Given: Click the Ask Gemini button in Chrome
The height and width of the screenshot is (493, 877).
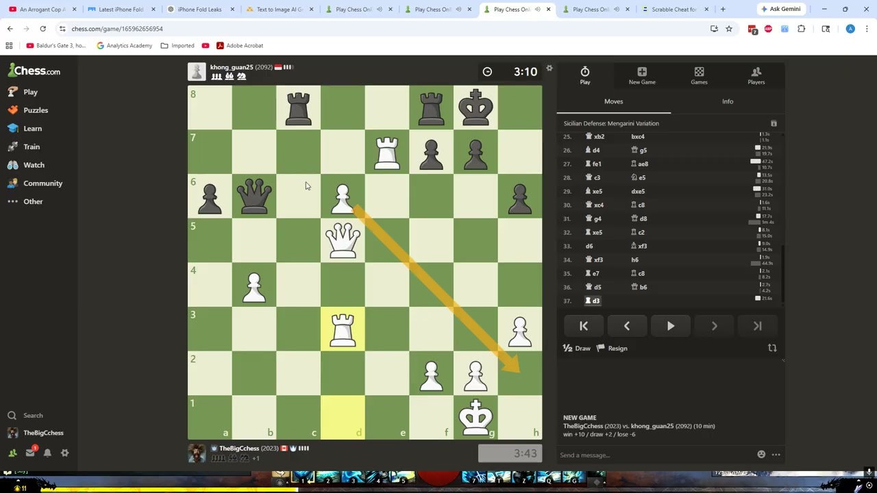Looking at the screenshot, I should point(780,9).
